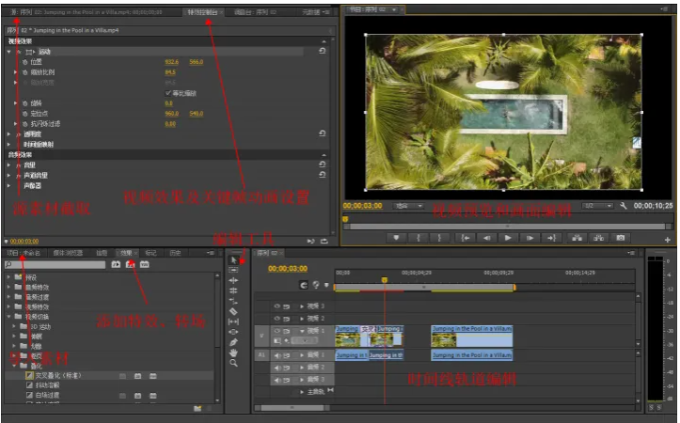Expand the 音频特效 folder
The height and width of the screenshot is (423, 680).
click(8, 287)
